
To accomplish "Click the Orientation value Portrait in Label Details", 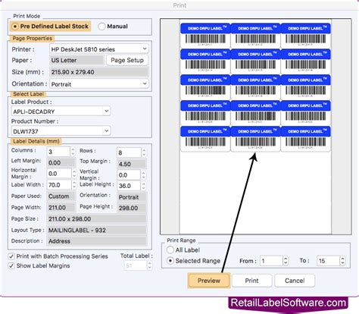I will click(x=132, y=197).
